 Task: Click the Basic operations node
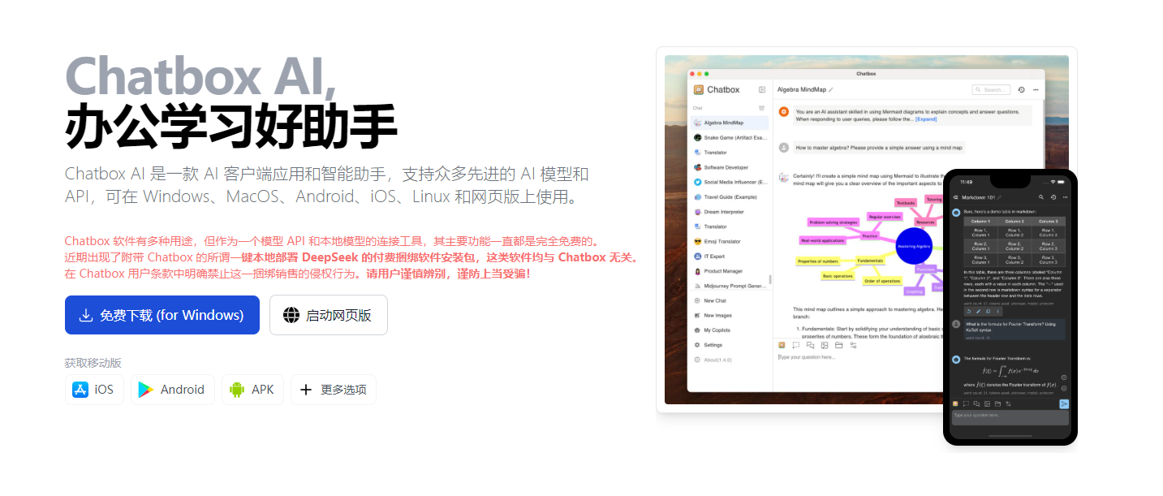pyautogui.click(x=838, y=276)
